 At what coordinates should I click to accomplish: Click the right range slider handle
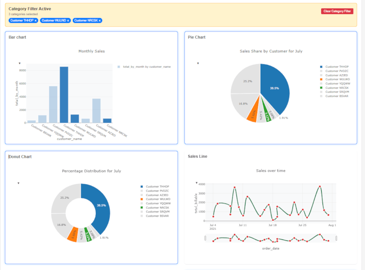click(x=336, y=238)
